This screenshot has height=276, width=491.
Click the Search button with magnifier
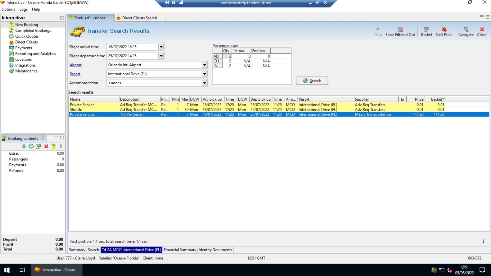click(x=312, y=81)
